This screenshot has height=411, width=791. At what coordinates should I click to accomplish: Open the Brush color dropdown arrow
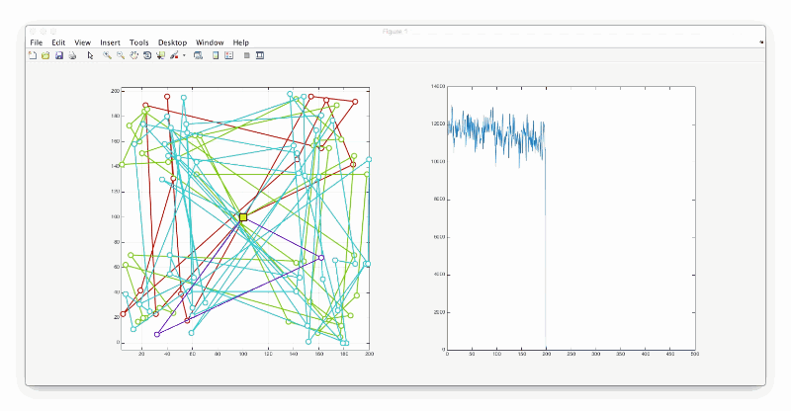[184, 55]
